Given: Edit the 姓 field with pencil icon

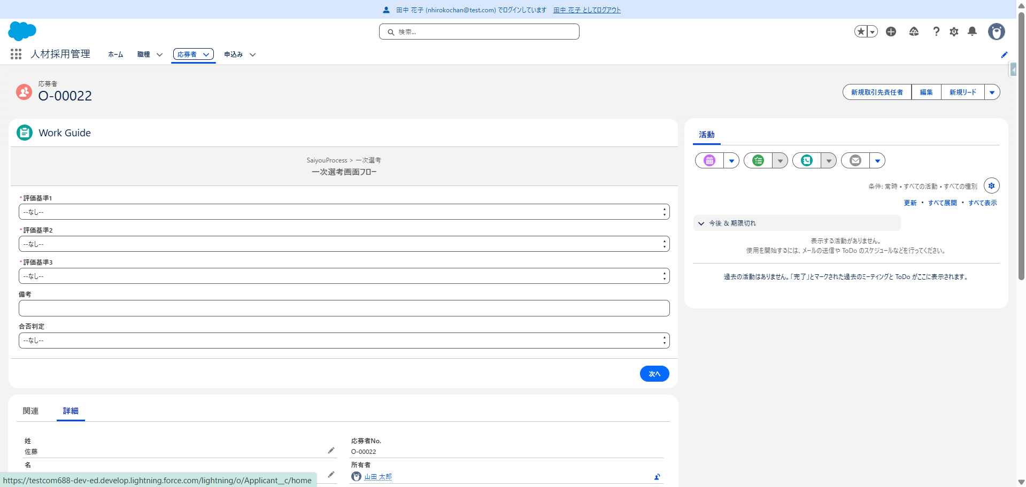Looking at the screenshot, I should [x=331, y=451].
